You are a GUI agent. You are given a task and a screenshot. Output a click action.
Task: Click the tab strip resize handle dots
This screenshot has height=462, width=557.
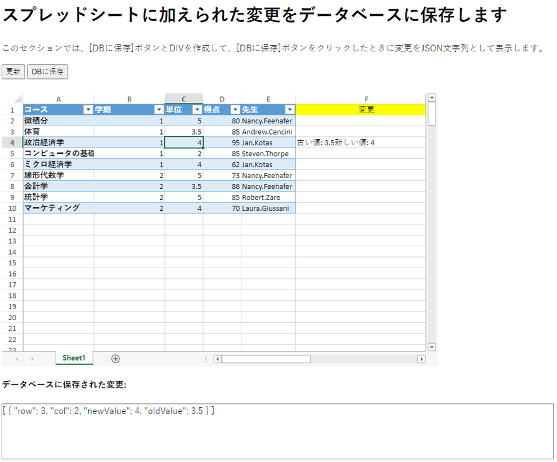pyautogui.click(x=206, y=359)
